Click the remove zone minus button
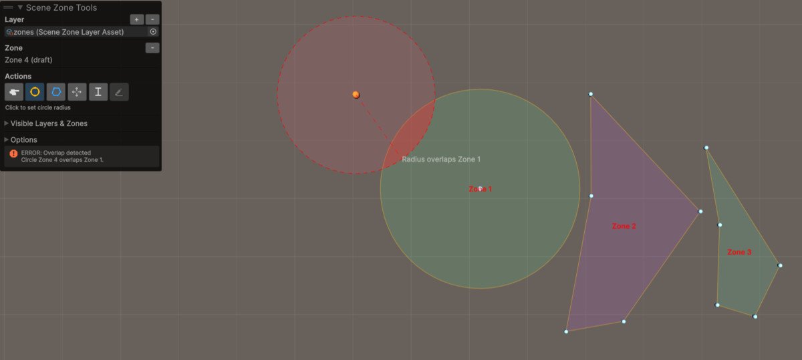802x360 pixels. 152,48
